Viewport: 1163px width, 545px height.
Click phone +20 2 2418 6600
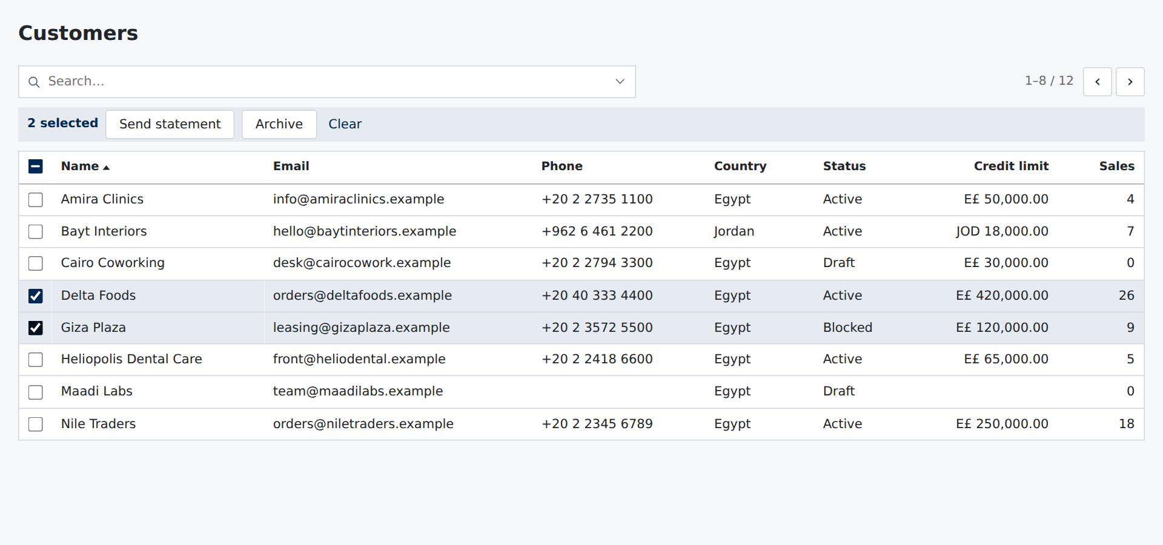597,359
